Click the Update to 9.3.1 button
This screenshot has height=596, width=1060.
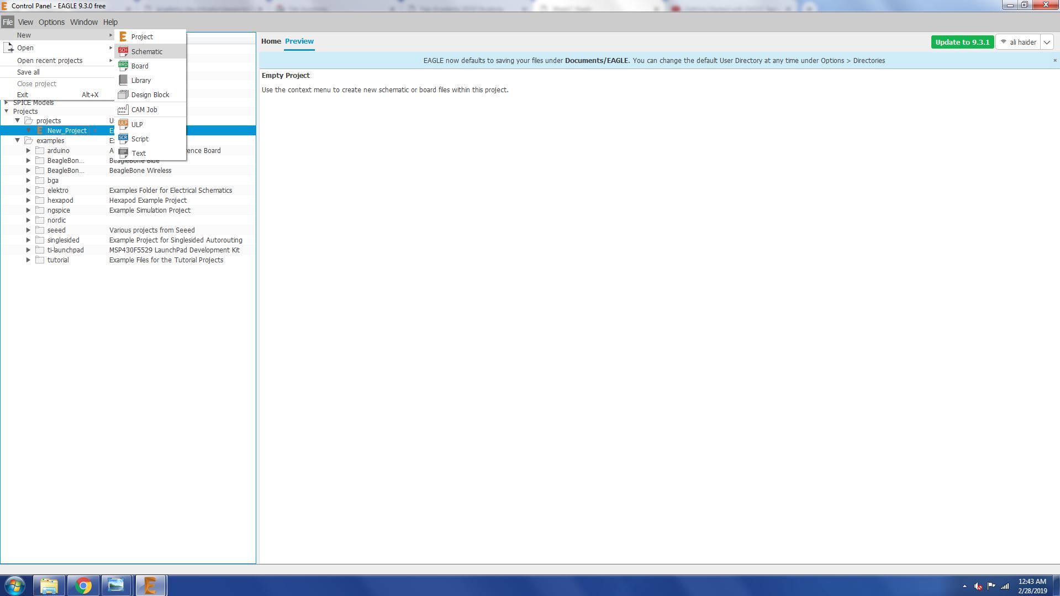962,42
